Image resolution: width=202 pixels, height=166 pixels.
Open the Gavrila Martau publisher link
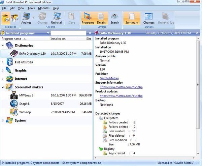coord(109,78)
